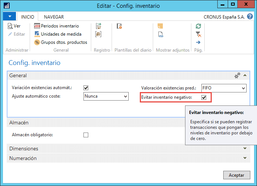
Task: Click the blue arrow go-to icon
Action: pyautogui.click(x=198, y=42)
